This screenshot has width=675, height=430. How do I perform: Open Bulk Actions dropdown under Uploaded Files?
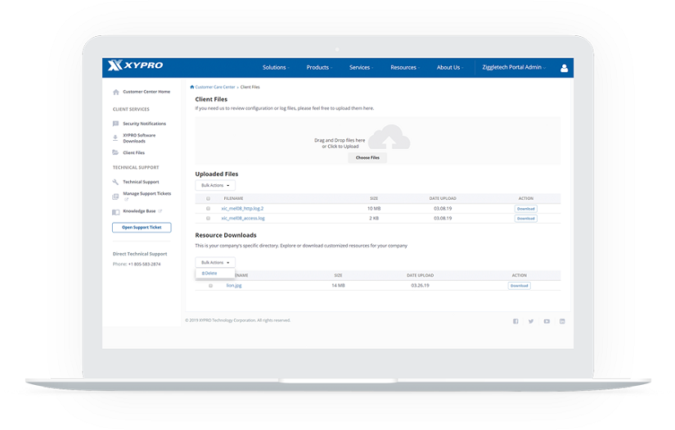click(215, 185)
